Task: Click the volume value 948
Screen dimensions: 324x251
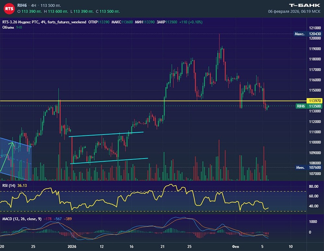Action: (19, 27)
